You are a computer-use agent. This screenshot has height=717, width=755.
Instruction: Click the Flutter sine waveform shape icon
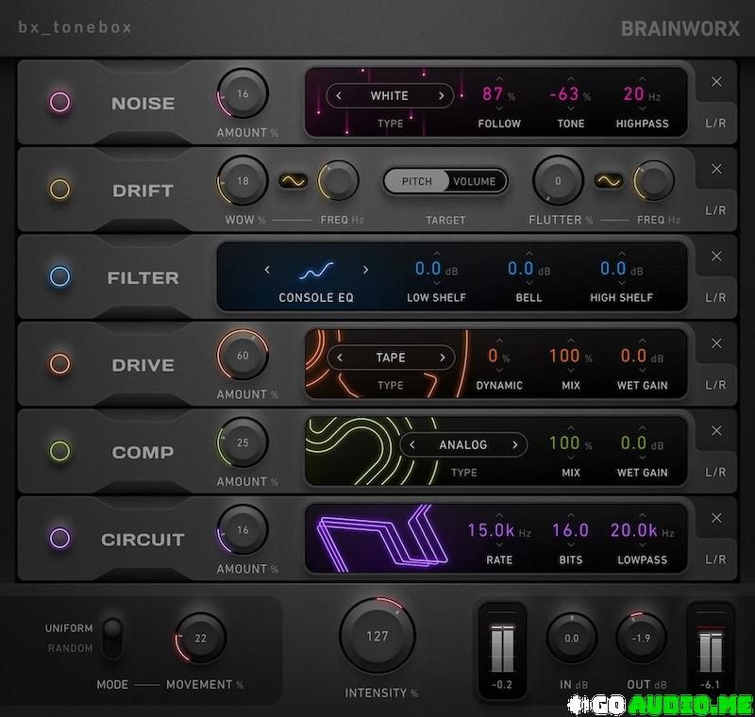point(609,180)
